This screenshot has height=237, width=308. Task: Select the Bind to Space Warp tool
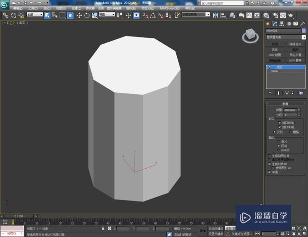coord(21,15)
